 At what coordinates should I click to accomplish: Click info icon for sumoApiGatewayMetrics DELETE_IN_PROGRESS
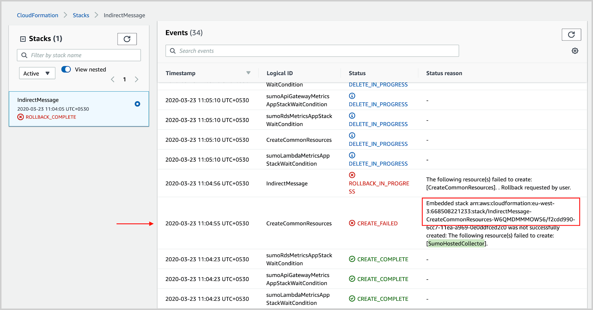352,96
